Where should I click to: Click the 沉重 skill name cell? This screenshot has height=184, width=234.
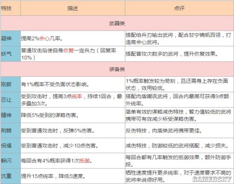click(11, 176)
